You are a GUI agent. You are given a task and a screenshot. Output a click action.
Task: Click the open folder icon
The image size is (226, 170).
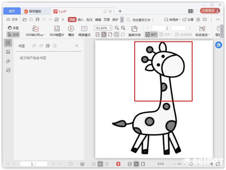point(25,20)
